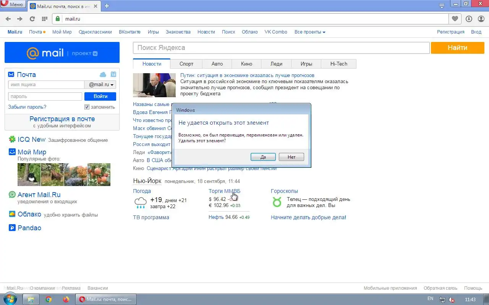Viewport: 489px width, 305px height.
Task: Open the Забыли пароль? link
Action: pos(27,107)
